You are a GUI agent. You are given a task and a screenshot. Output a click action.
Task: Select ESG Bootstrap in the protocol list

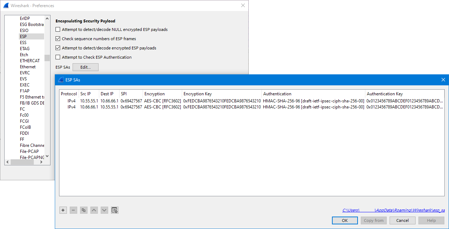pos(32,25)
